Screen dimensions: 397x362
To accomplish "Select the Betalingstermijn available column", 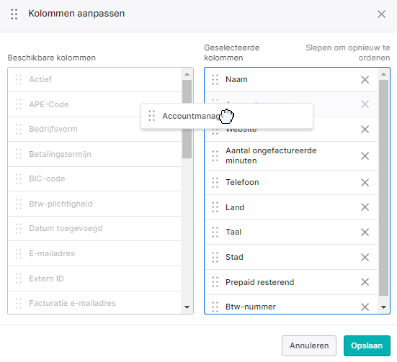I will pyautogui.click(x=94, y=154).
